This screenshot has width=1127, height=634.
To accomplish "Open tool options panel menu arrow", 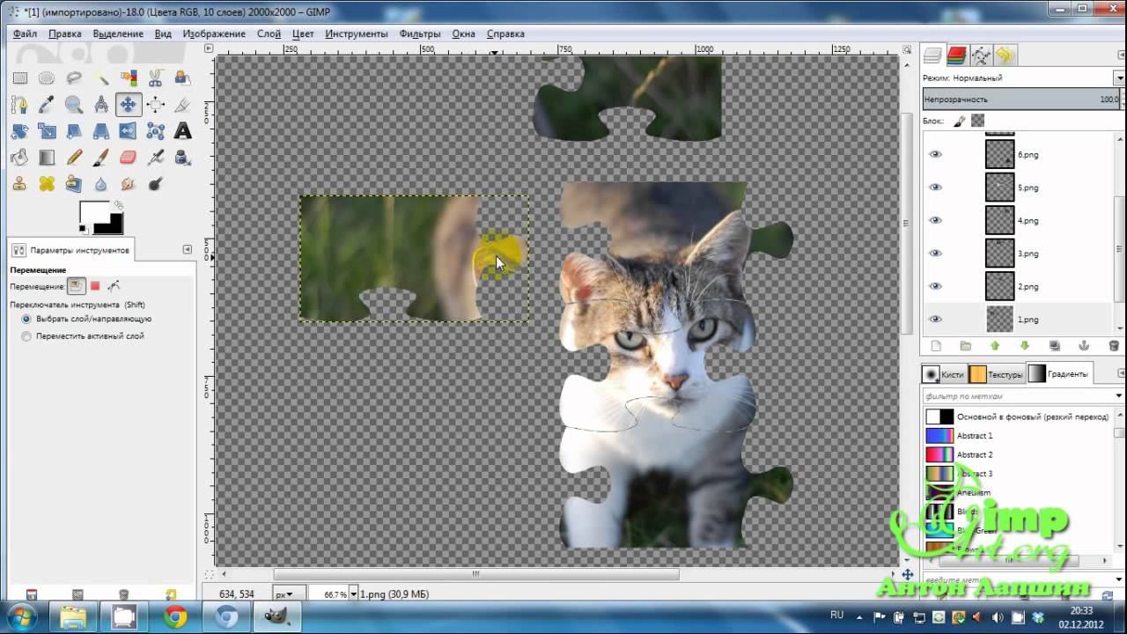I will click(x=187, y=250).
